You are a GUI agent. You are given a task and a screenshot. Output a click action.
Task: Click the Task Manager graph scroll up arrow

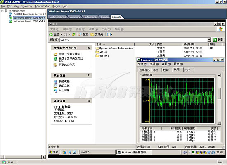[x=219, y=75]
